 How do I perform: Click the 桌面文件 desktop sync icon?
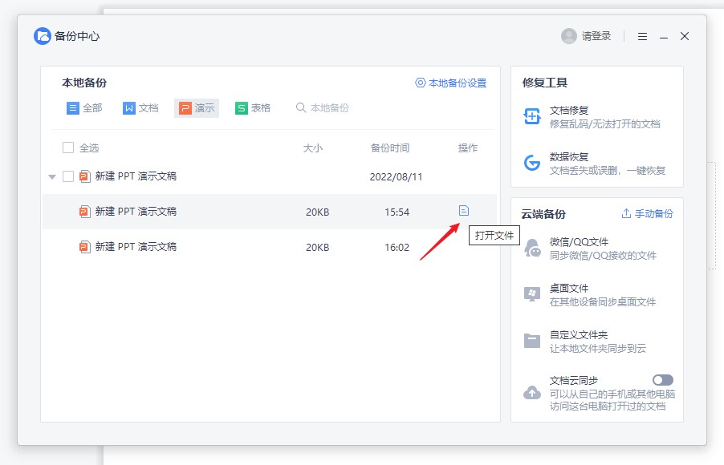pyautogui.click(x=532, y=291)
